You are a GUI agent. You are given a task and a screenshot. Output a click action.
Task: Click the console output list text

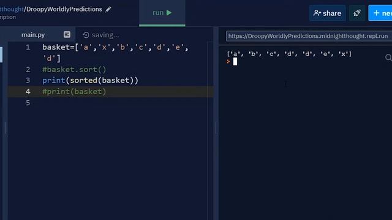coord(289,54)
